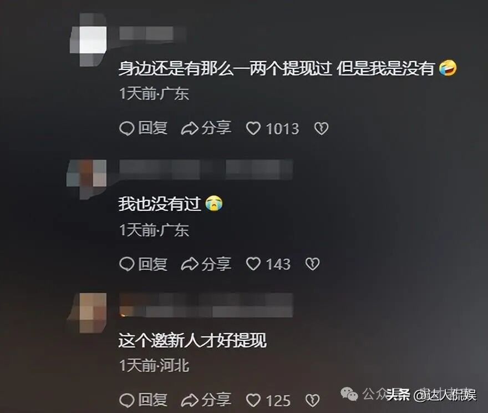
Task: Share the comment with 125 likes
Action: click(x=206, y=400)
